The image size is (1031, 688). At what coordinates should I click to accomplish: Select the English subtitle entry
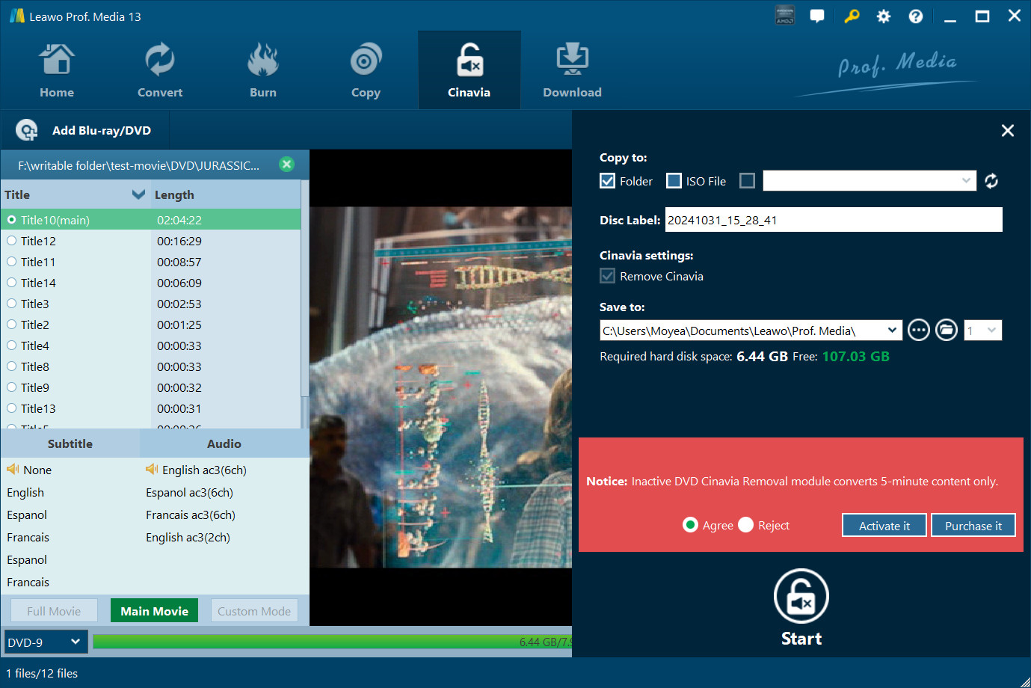pos(25,492)
